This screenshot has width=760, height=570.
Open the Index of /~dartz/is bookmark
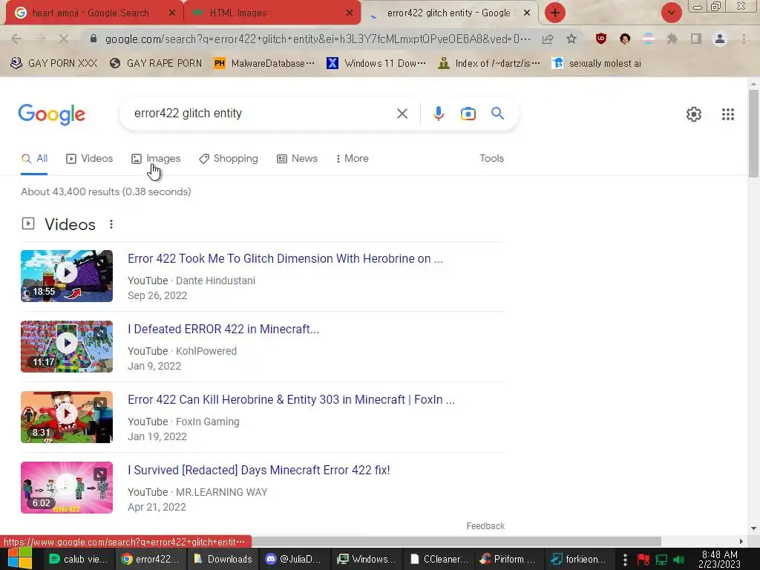[488, 64]
